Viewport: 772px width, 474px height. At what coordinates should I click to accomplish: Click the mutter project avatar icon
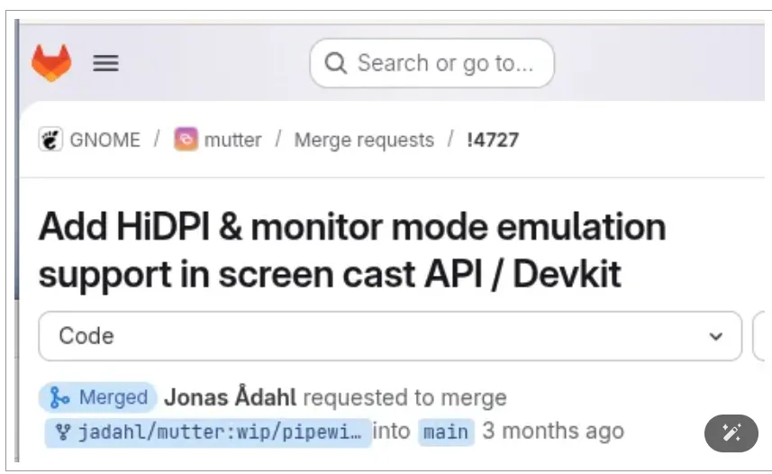point(186,140)
